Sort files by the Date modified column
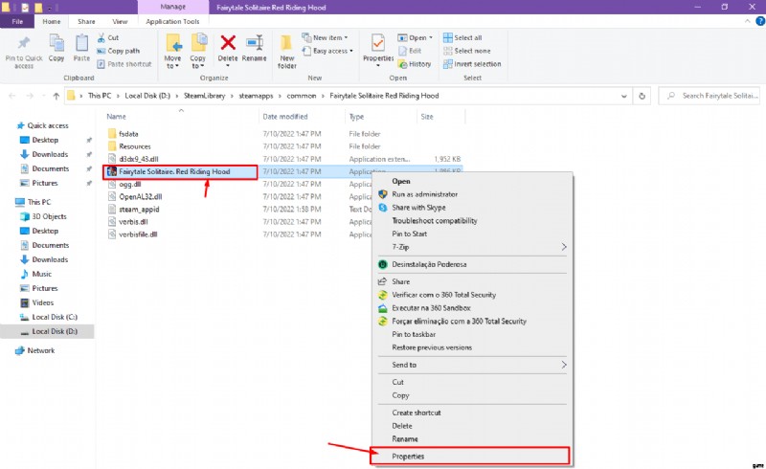The height and width of the screenshot is (469, 766). click(x=283, y=116)
